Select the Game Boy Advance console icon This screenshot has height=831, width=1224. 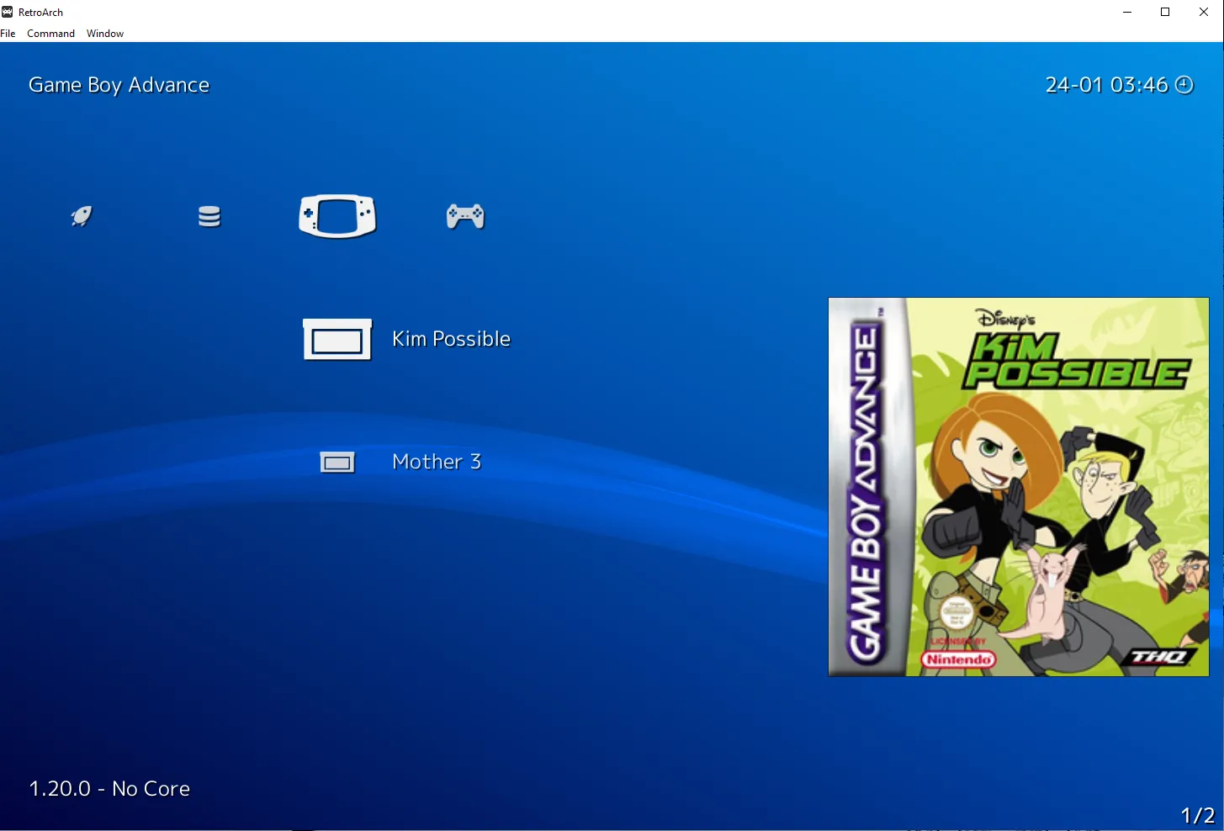point(337,216)
